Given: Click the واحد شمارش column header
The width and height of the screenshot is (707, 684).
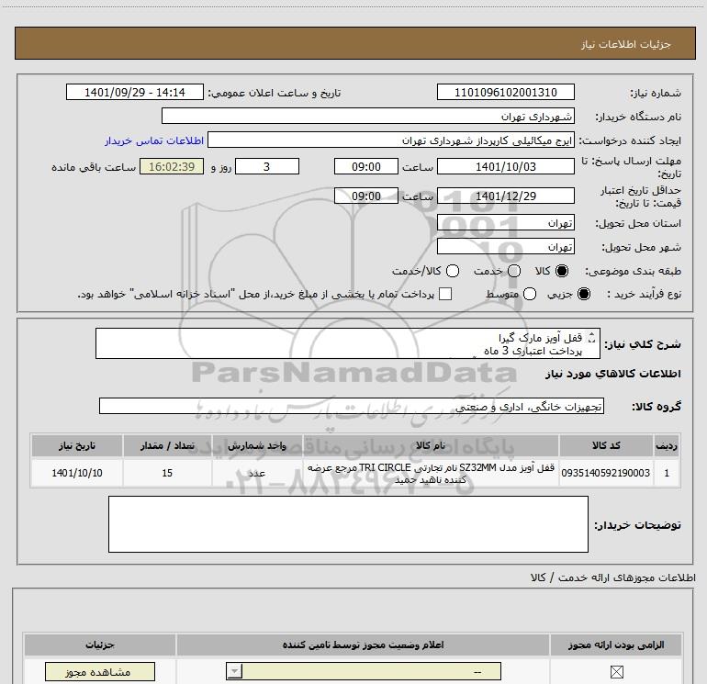Looking at the screenshot, I should coord(256,445).
